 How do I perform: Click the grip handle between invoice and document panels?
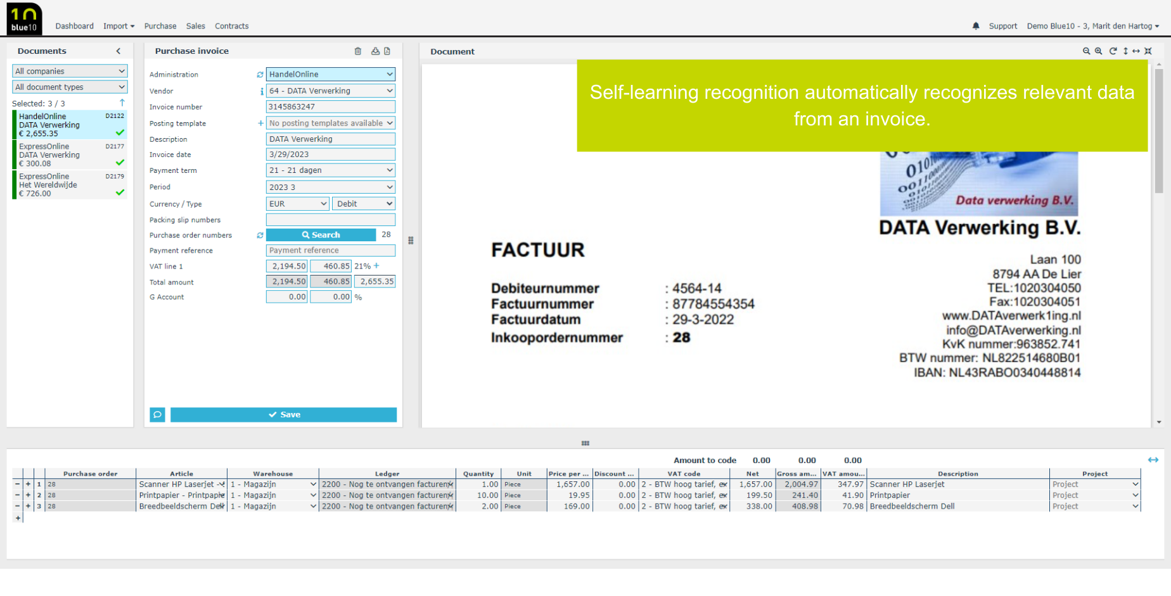(x=411, y=241)
